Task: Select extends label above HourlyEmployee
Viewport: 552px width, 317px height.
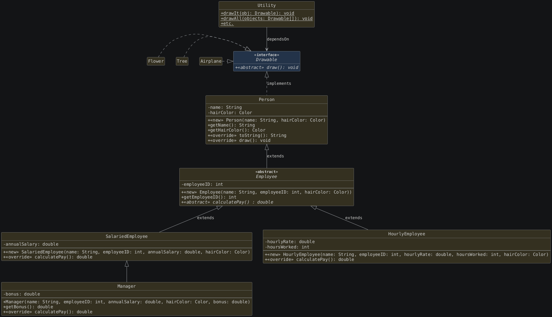Action: tap(354, 218)
